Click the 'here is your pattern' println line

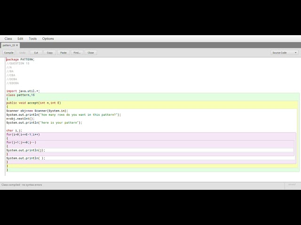click(x=44, y=123)
